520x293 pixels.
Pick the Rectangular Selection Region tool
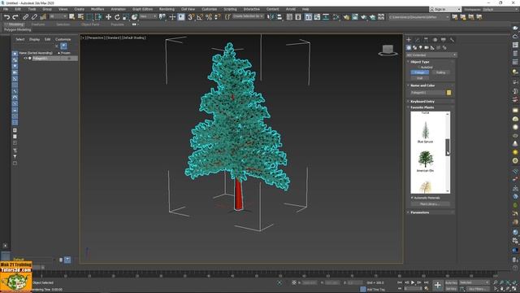[x=89, y=17]
